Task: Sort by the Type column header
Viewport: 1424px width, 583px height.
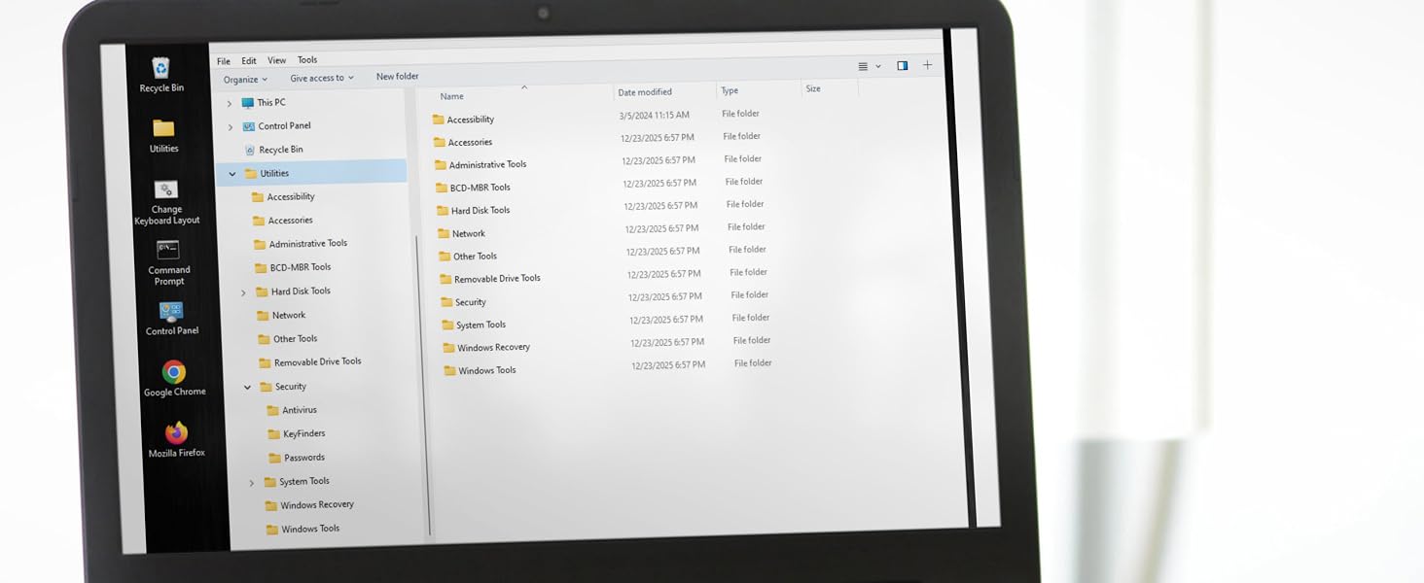Action: coord(730,90)
